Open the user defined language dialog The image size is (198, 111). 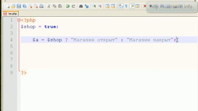137,6
